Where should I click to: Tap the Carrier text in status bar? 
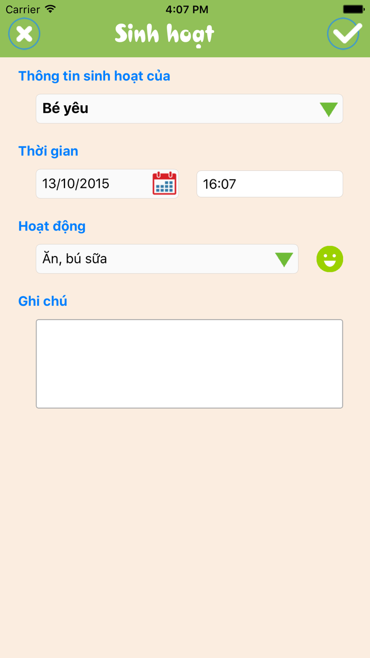coord(23,10)
